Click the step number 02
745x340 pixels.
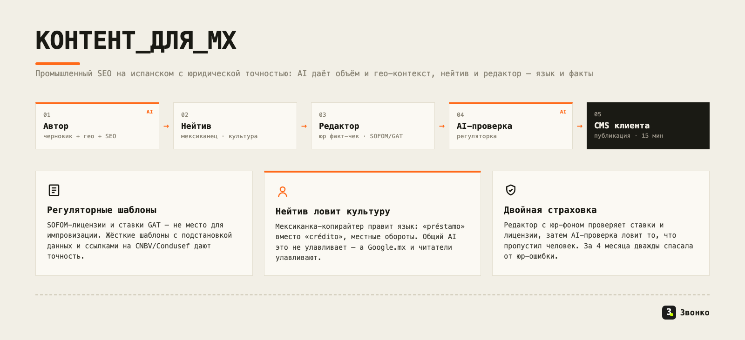pos(185,115)
